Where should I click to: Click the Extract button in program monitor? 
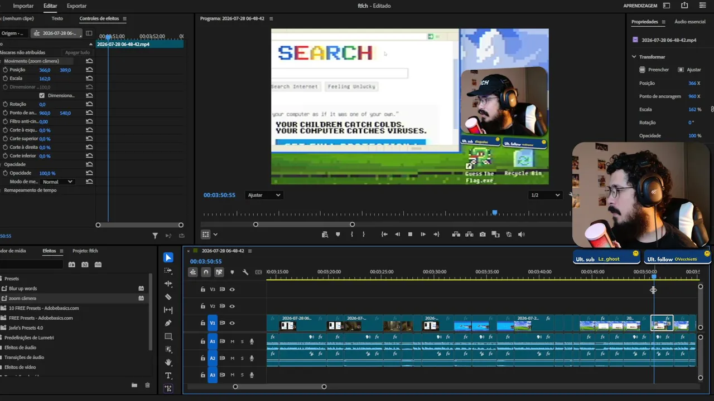[x=469, y=234]
